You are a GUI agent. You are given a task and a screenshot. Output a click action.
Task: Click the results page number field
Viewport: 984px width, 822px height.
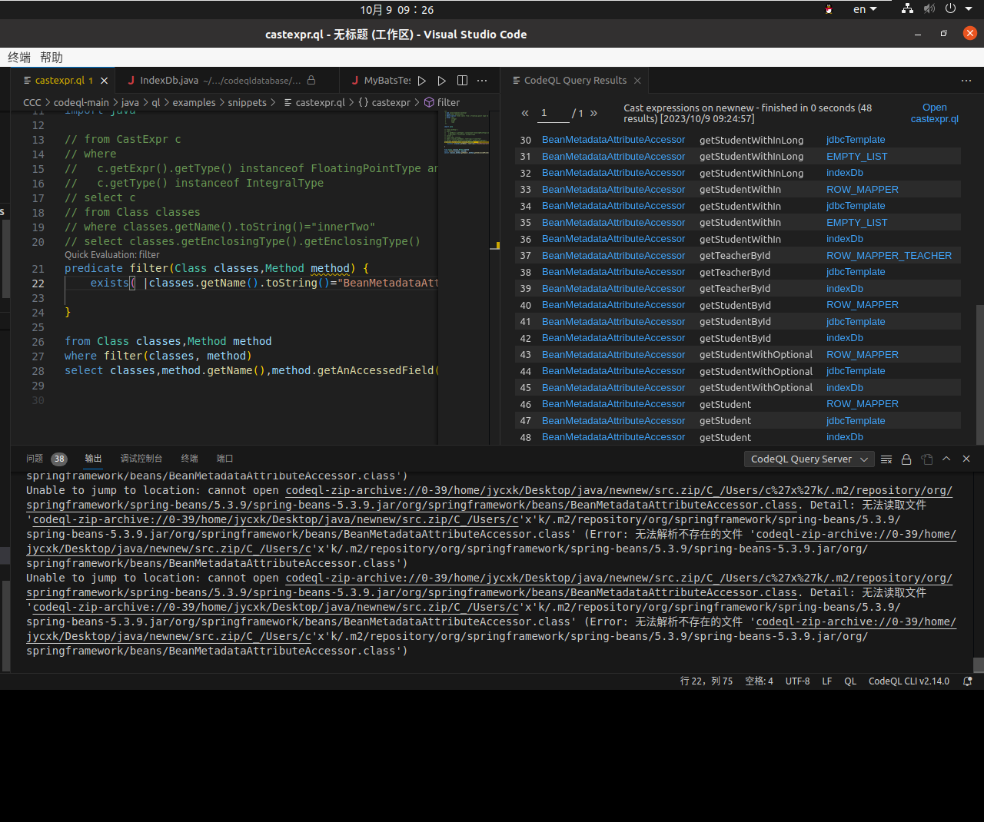pyautogui.click(x=553, y=114)
